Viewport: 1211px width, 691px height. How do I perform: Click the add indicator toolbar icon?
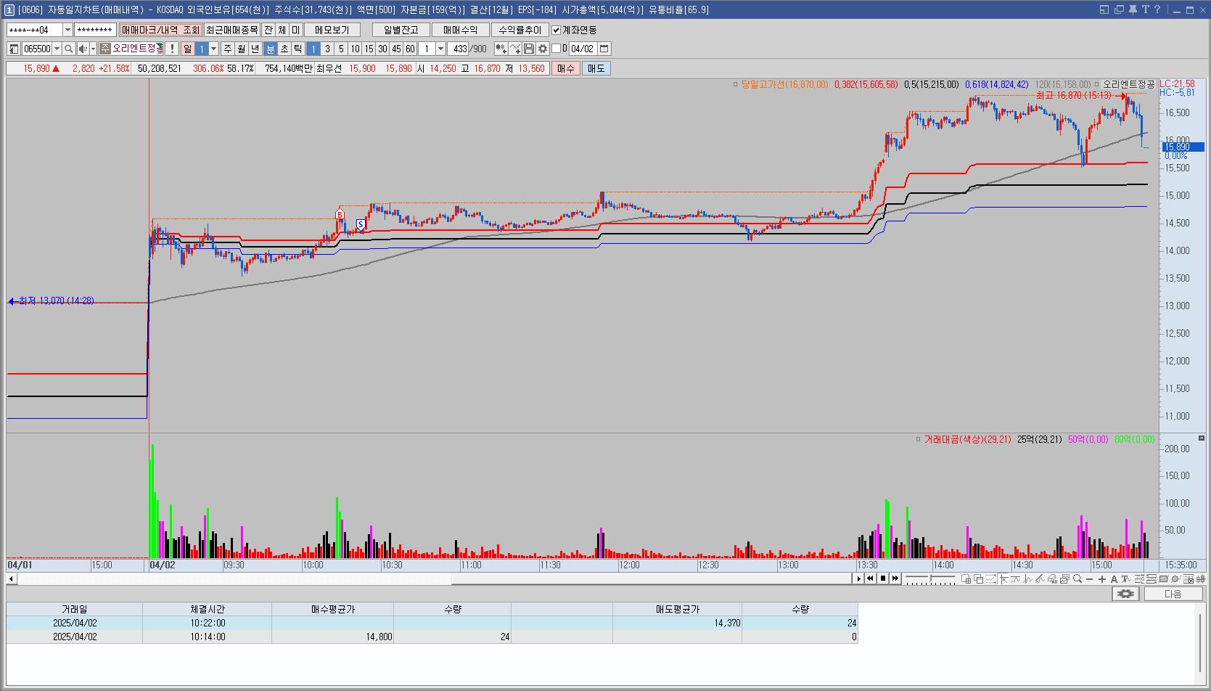click(501, 49)
